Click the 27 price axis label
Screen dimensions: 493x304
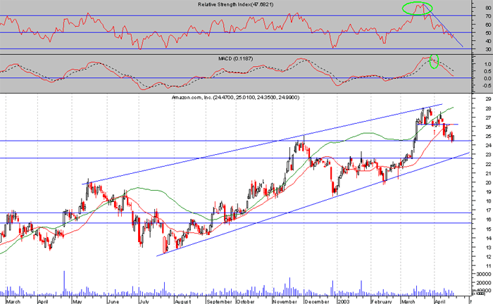pos(488,118)
